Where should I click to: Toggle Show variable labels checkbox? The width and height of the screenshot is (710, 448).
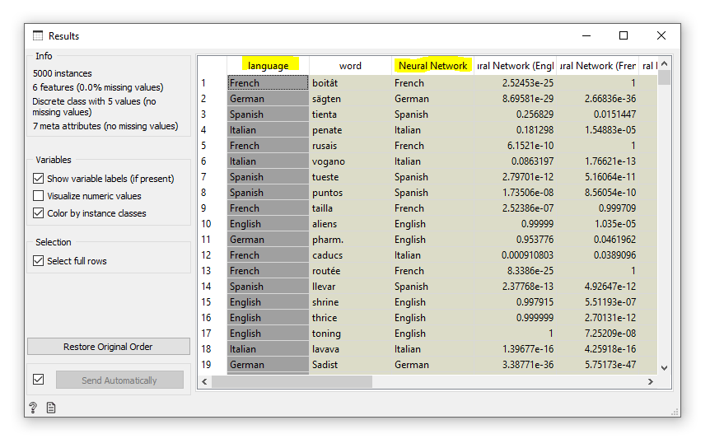(39, 179)
